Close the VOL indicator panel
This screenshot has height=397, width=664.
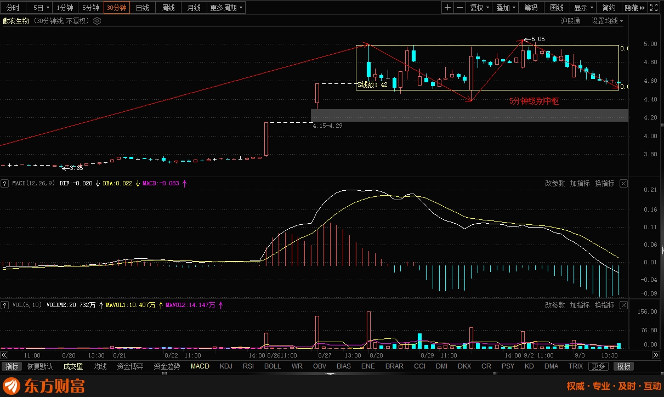(623, 305)
